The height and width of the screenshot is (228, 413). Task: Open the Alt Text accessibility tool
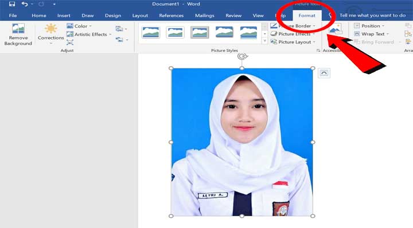[336, 29]
